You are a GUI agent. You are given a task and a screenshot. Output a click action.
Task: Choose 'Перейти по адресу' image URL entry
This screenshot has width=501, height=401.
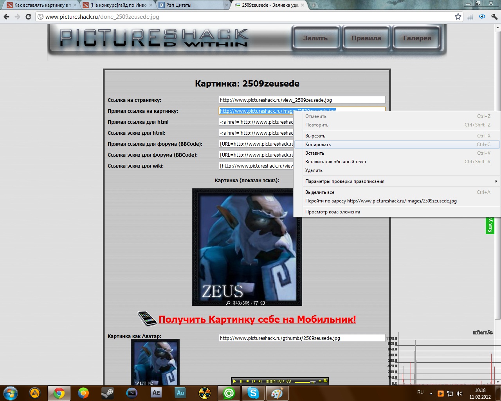(397, 201)
